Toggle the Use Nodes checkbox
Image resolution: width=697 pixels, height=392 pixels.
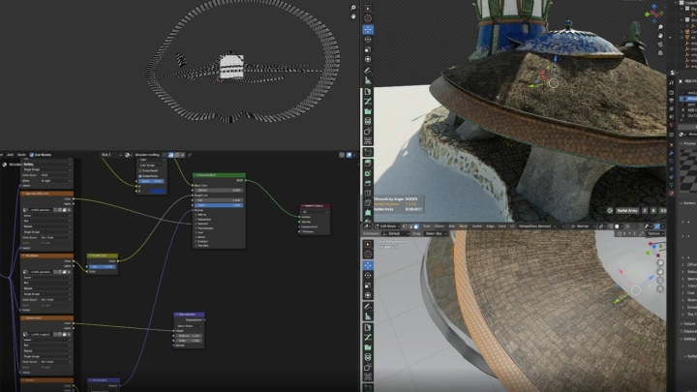tap(33, 154)
